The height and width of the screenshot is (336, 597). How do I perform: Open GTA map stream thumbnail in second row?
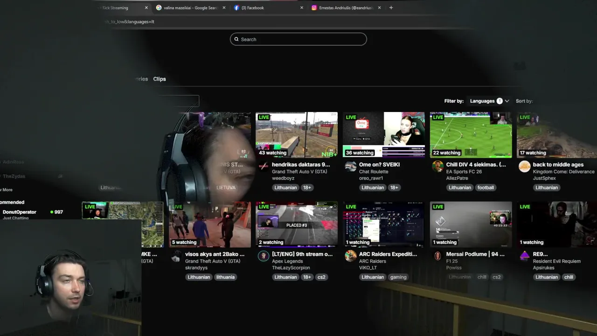tap(123, 224)
